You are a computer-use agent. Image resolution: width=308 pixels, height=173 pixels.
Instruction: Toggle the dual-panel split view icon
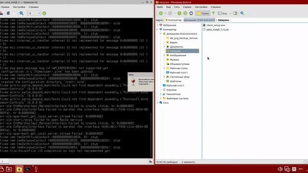coord(235,13)
